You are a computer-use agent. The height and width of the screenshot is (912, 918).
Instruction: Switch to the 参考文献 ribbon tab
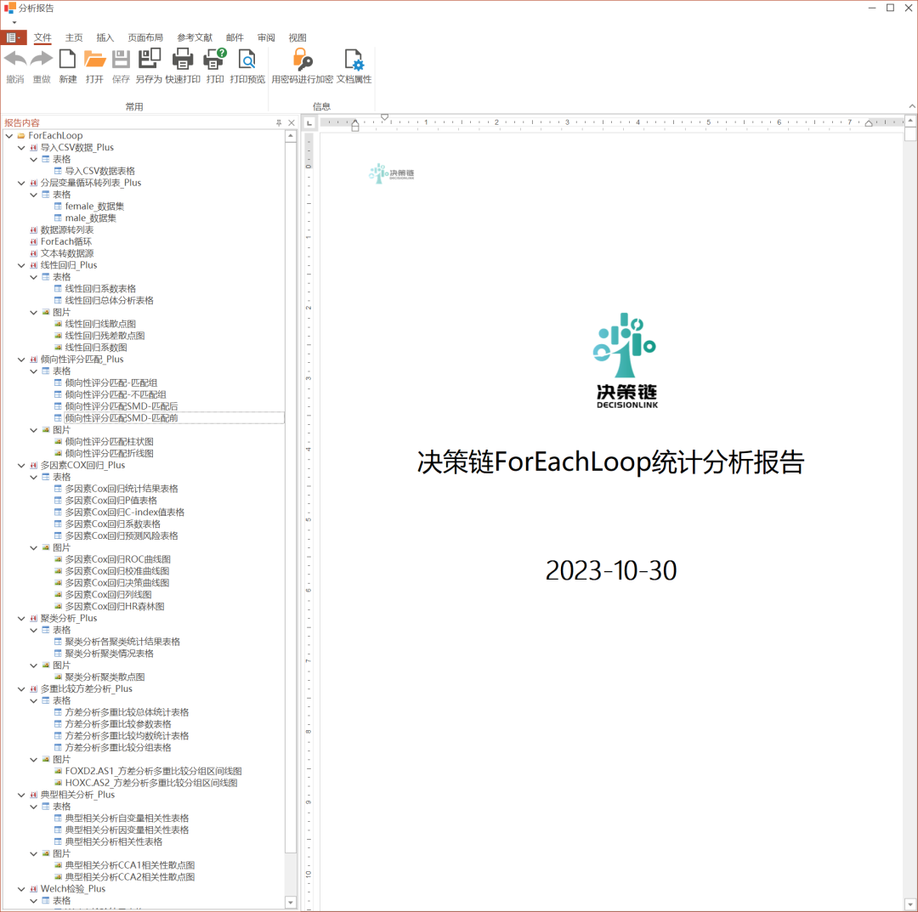(x=195, y=37)
